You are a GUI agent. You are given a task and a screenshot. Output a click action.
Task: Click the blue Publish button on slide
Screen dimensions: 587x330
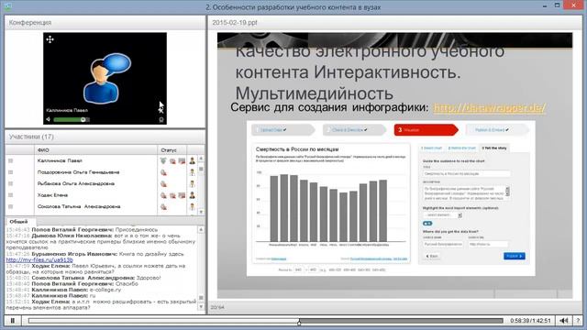point(515,256)
